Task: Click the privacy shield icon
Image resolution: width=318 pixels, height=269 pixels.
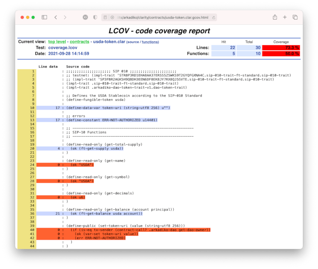Action: point(95,17)
